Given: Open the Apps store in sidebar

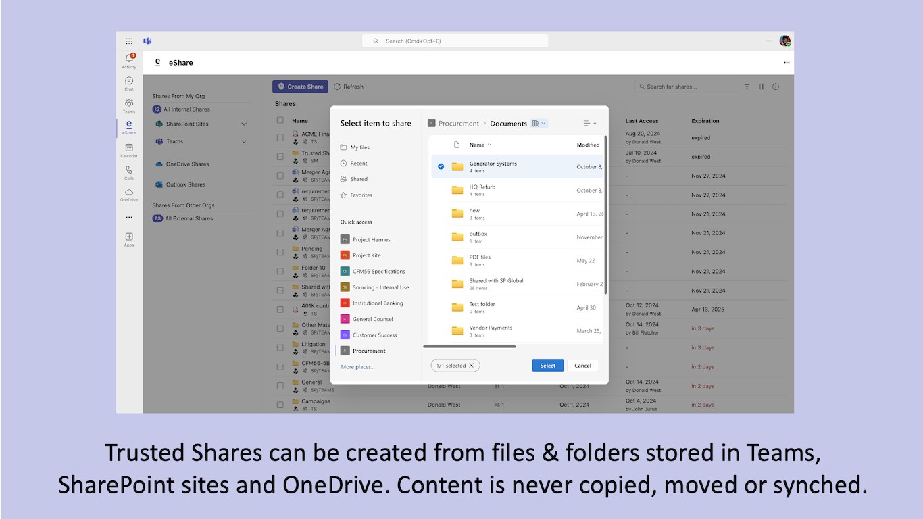Looking at the screenshot, I should point(129,239).
